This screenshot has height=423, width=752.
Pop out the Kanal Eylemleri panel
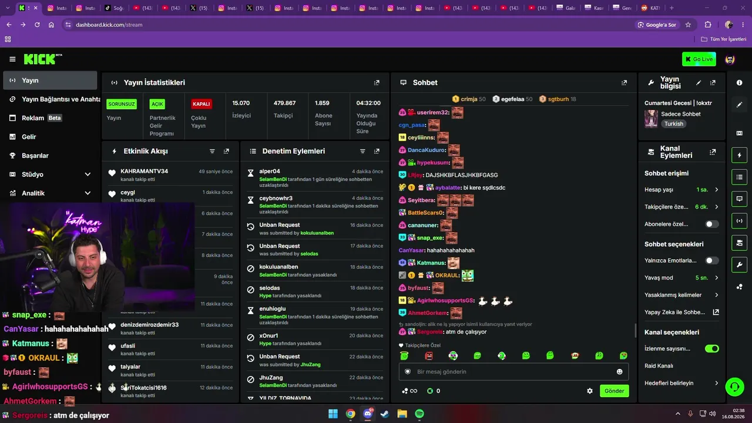click(713, 152)
